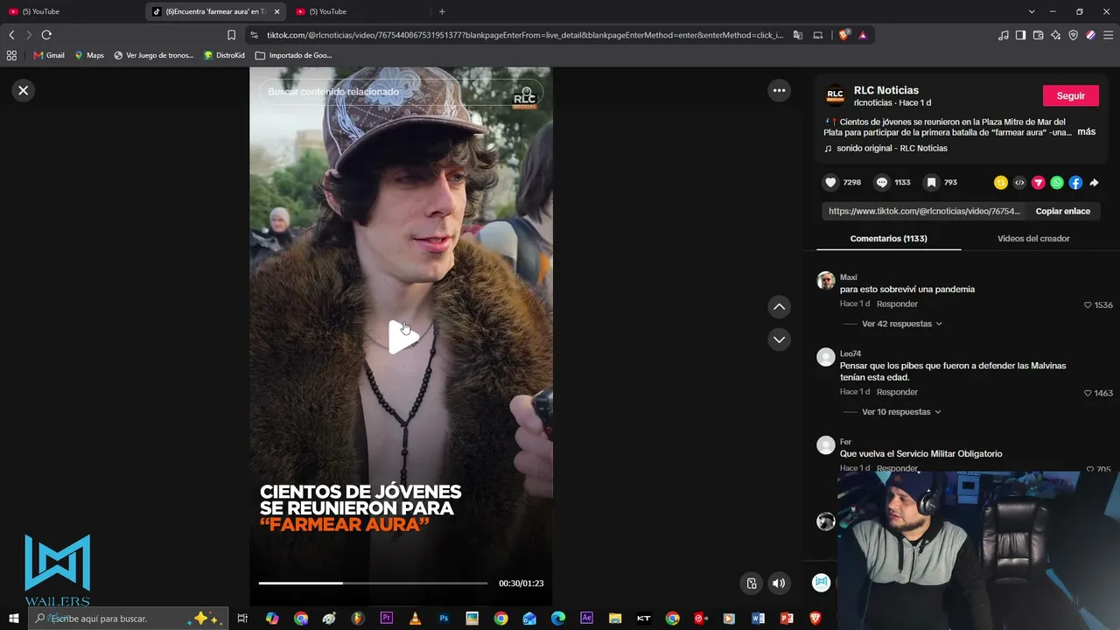Go to previous video with up arrow
Image resolution: width=1120 pixels, height=630 pixels.
[779, 307]
